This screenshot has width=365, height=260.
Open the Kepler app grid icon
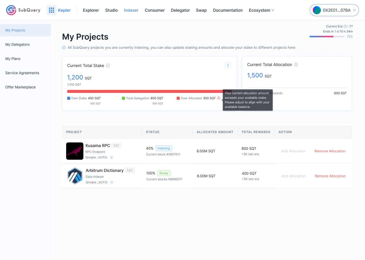click(51, 10)
